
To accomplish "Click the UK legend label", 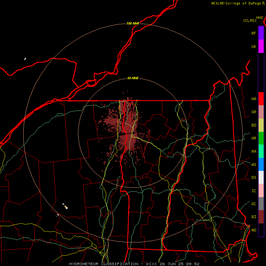I will (254, 46).
